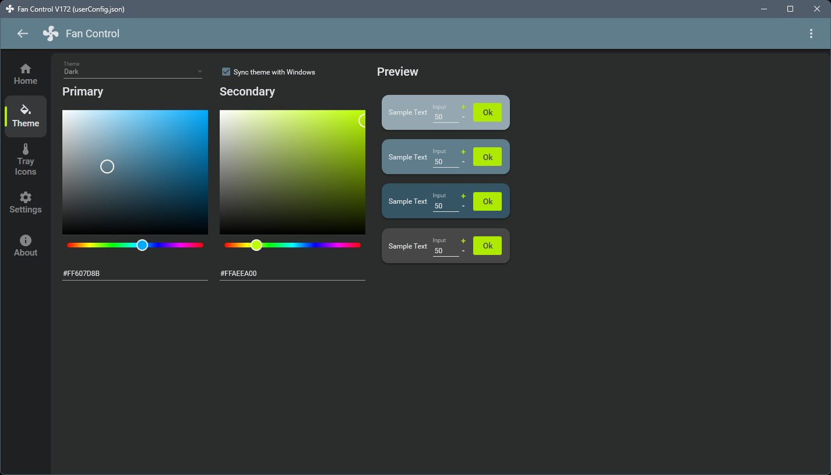The image size is (831, 475).
Task: Click inside the Secondary color picker area
Action: (293, 172)
